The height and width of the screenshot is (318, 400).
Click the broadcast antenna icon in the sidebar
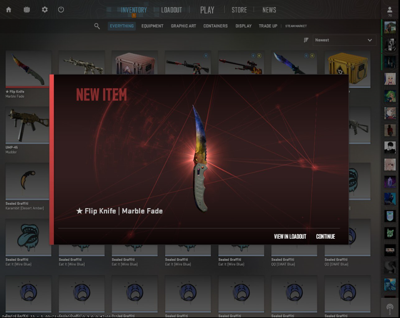click(390, 307)
